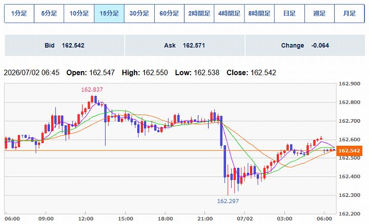Click the Change -0.064 panel

click(305, 46)
